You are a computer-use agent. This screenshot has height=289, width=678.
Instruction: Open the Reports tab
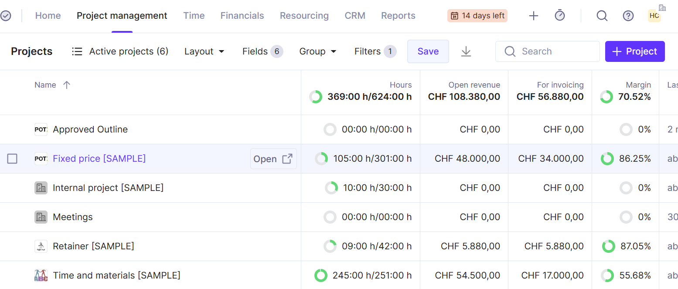pyautogui.click(x=398, y=16)
